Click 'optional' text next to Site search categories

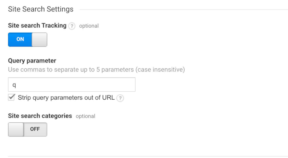coord(85,116)
